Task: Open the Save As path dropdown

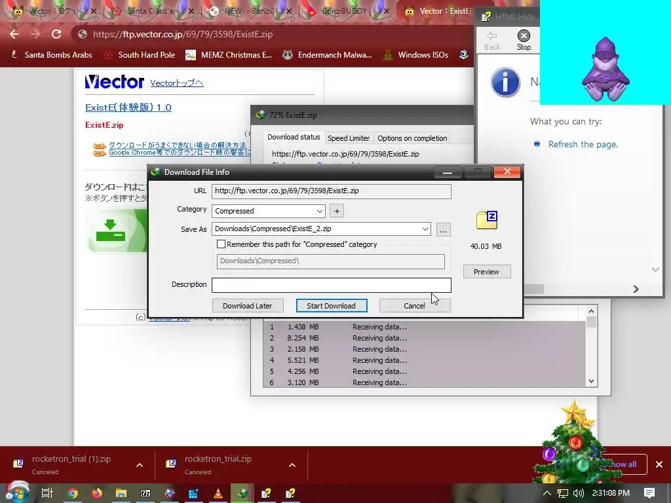Action: [425, 229]
